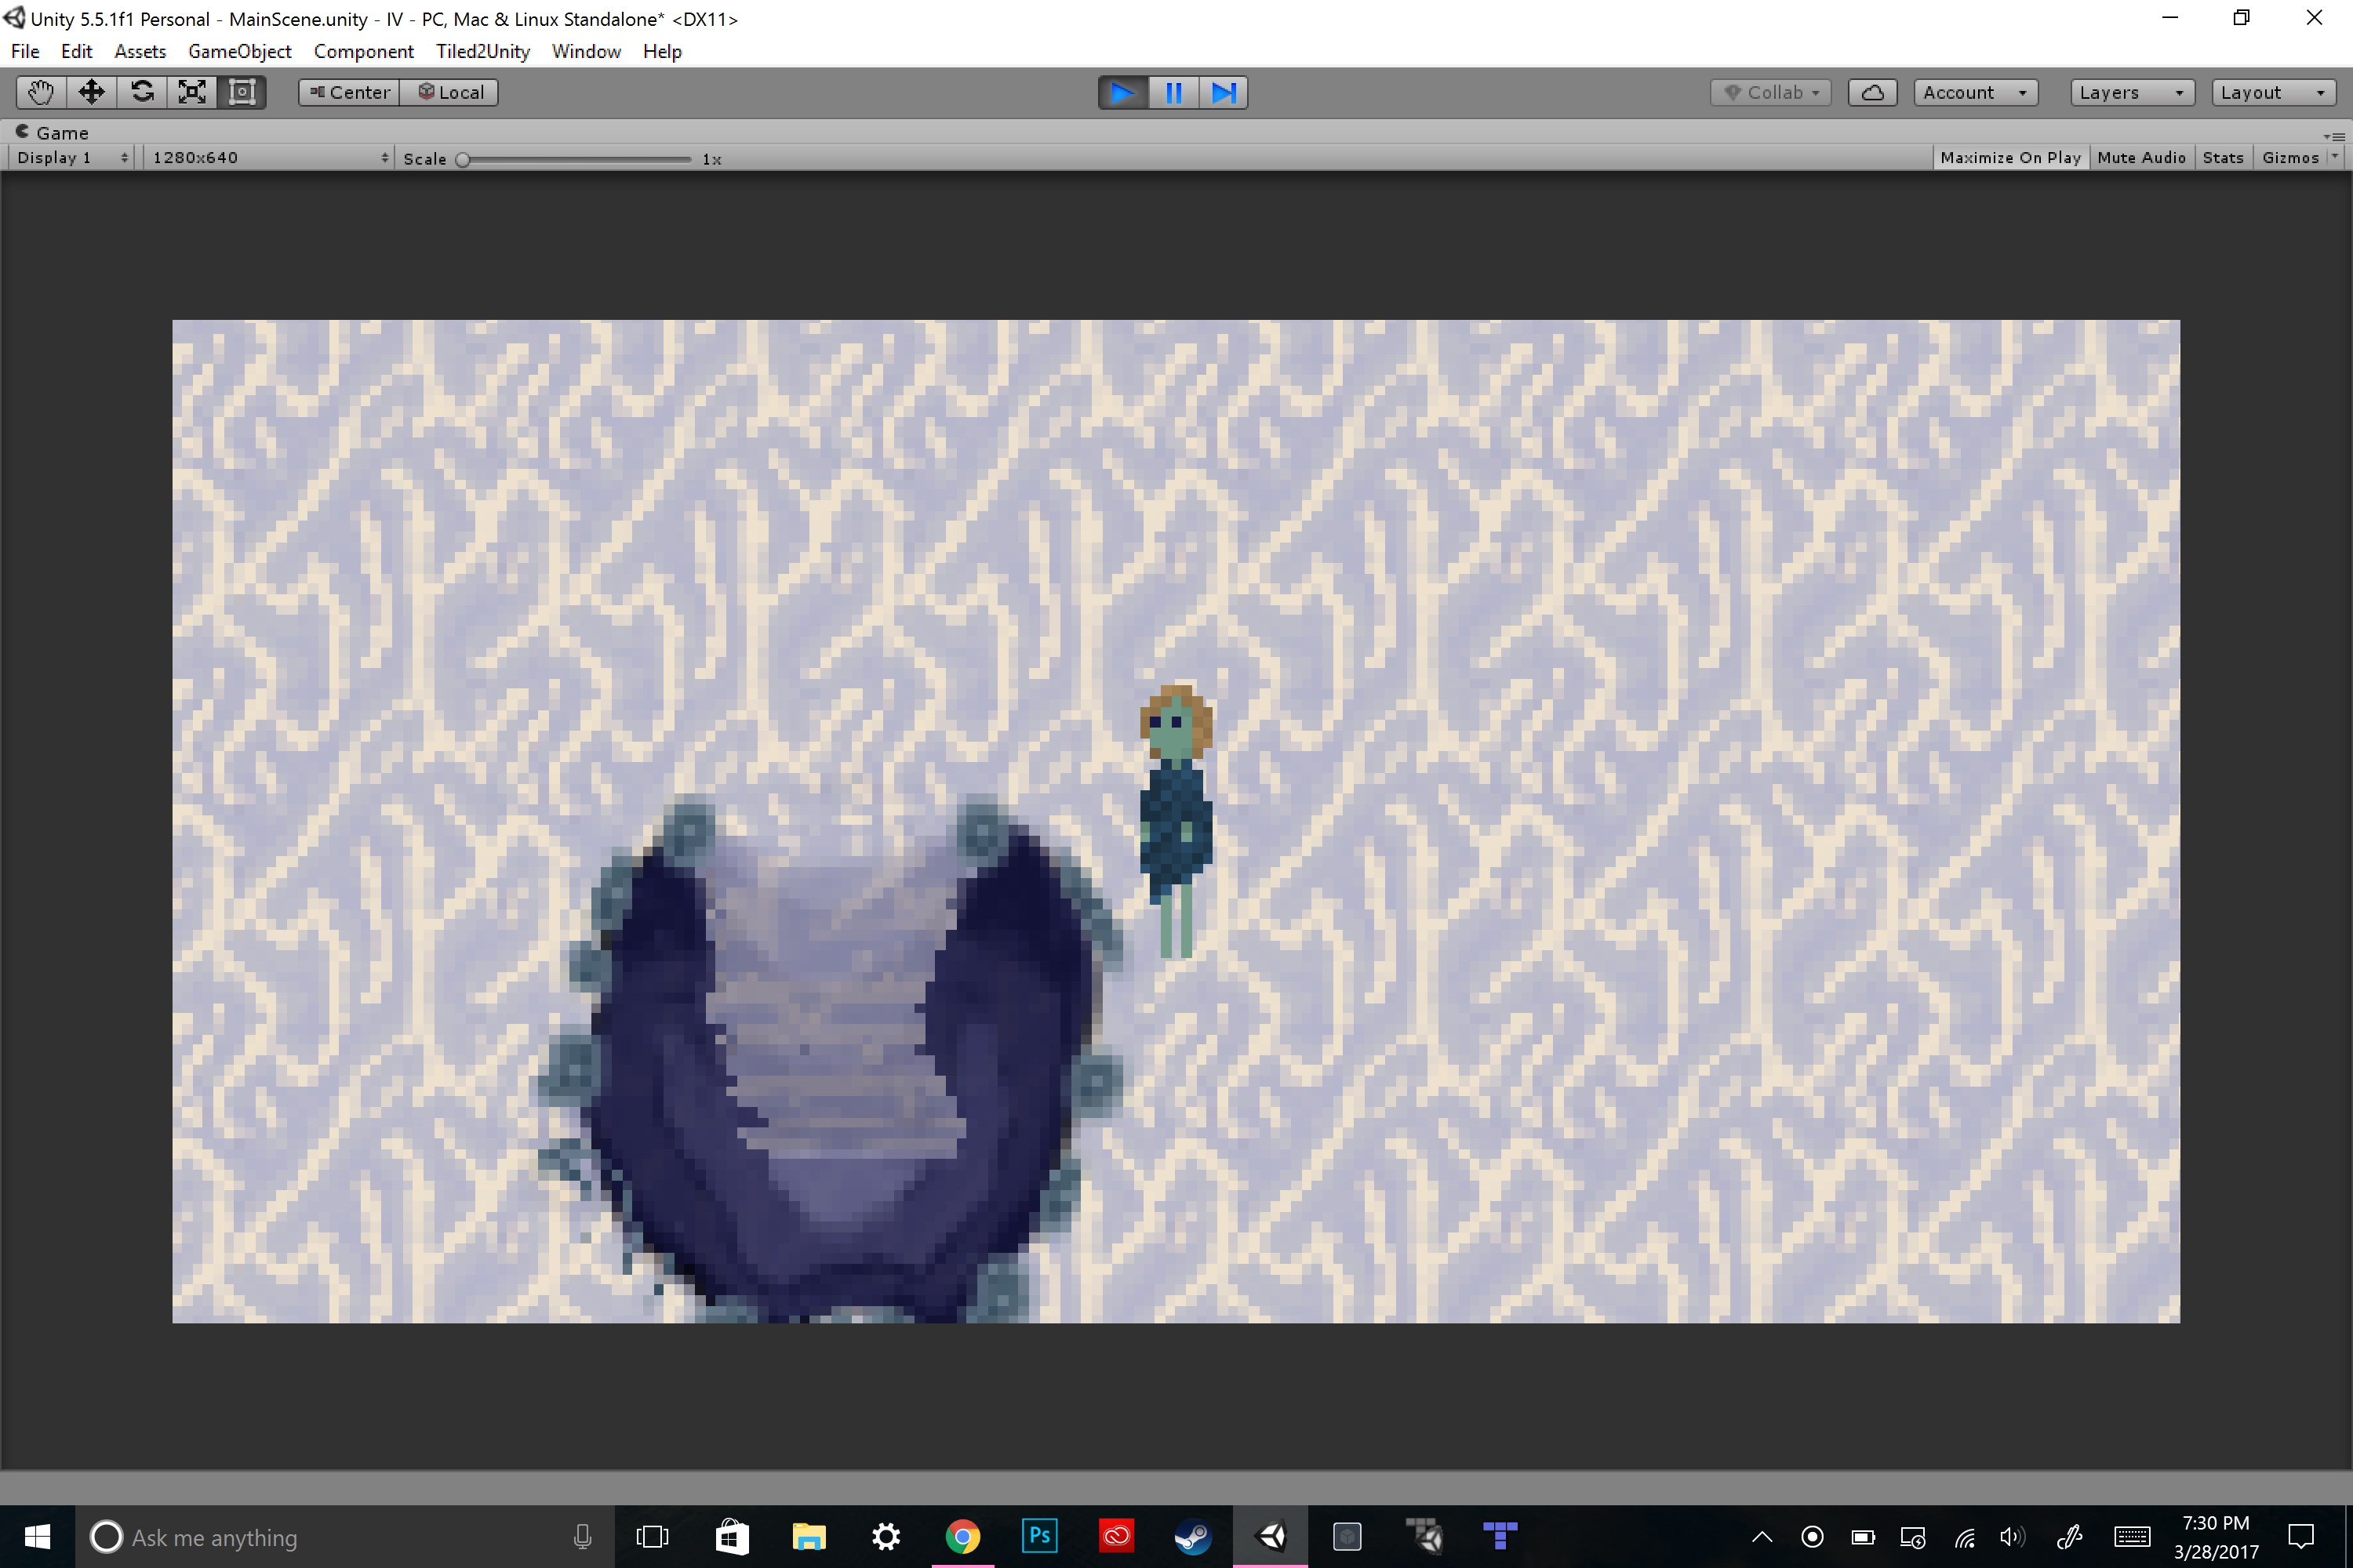Screen dimensions: 2353x1568
Task: Open the volume control icon
Action: pyautogui.click(x=2013, y=1538)
